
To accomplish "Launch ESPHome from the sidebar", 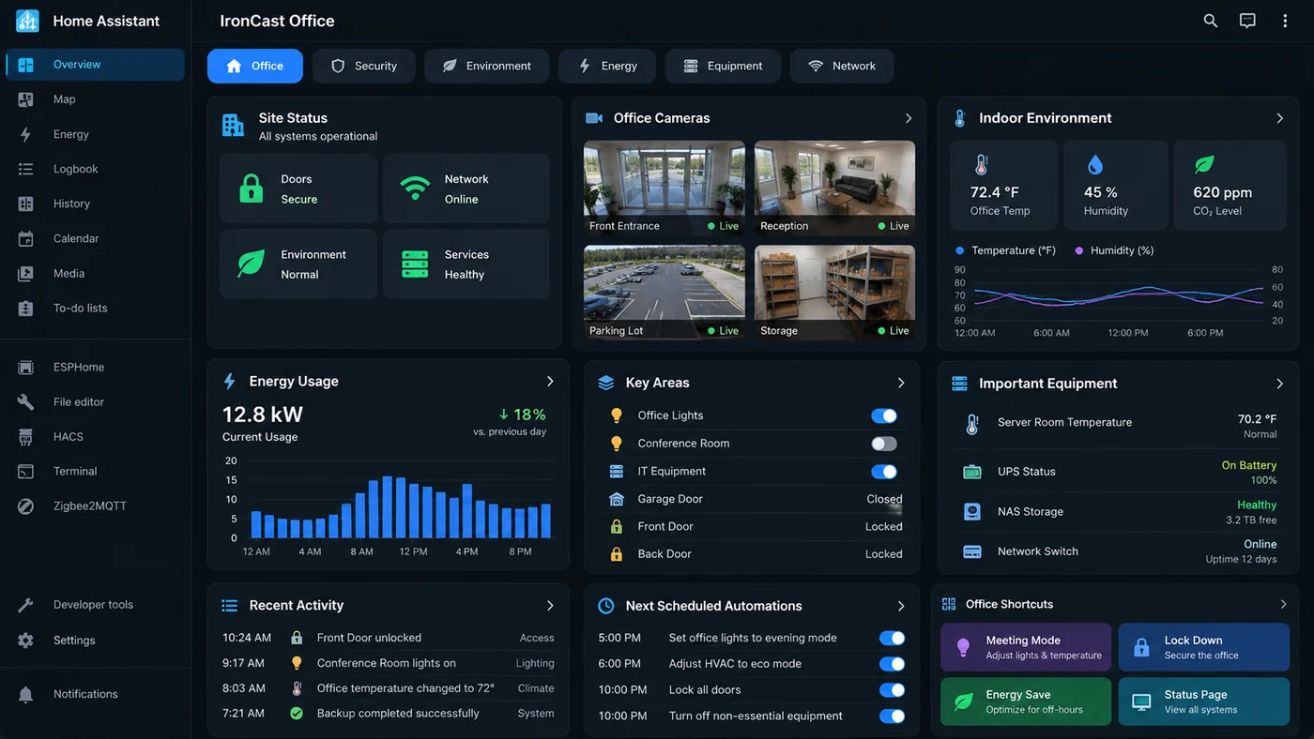I will coord(95,367).
